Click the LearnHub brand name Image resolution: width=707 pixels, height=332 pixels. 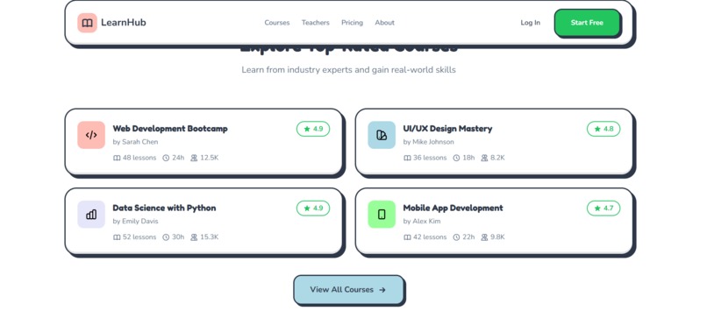[x=123, y=23]
